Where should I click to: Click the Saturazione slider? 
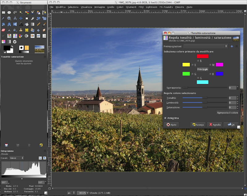[205, 107]
